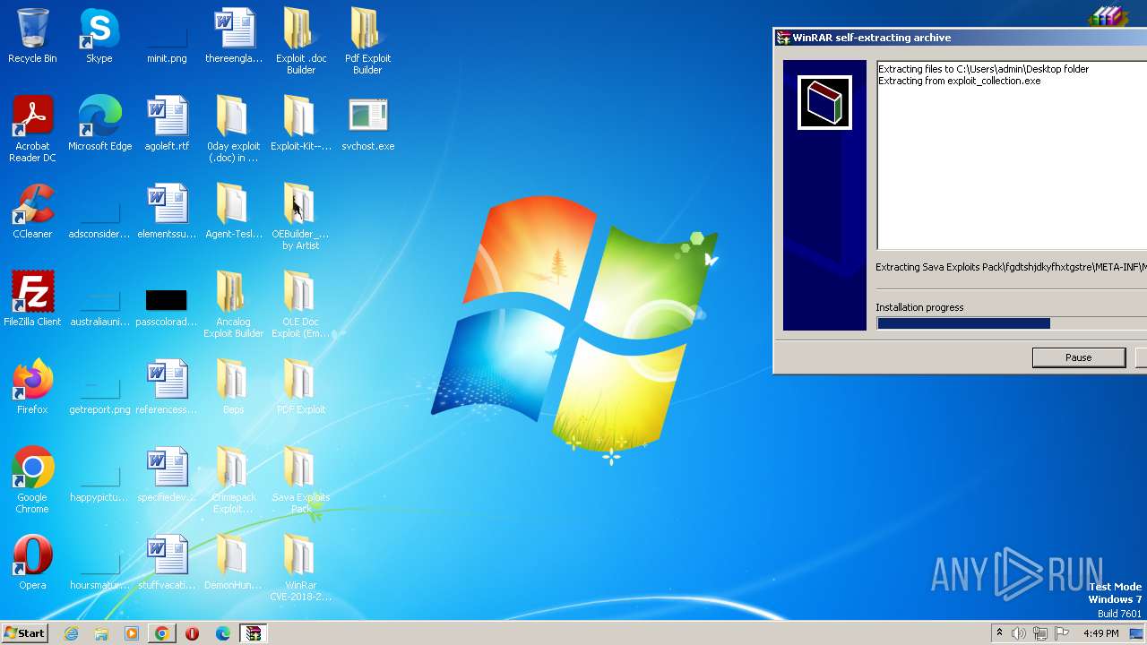Click the WinRAR extraction log text area
1147x645 pixels.
click(1012, 155)
